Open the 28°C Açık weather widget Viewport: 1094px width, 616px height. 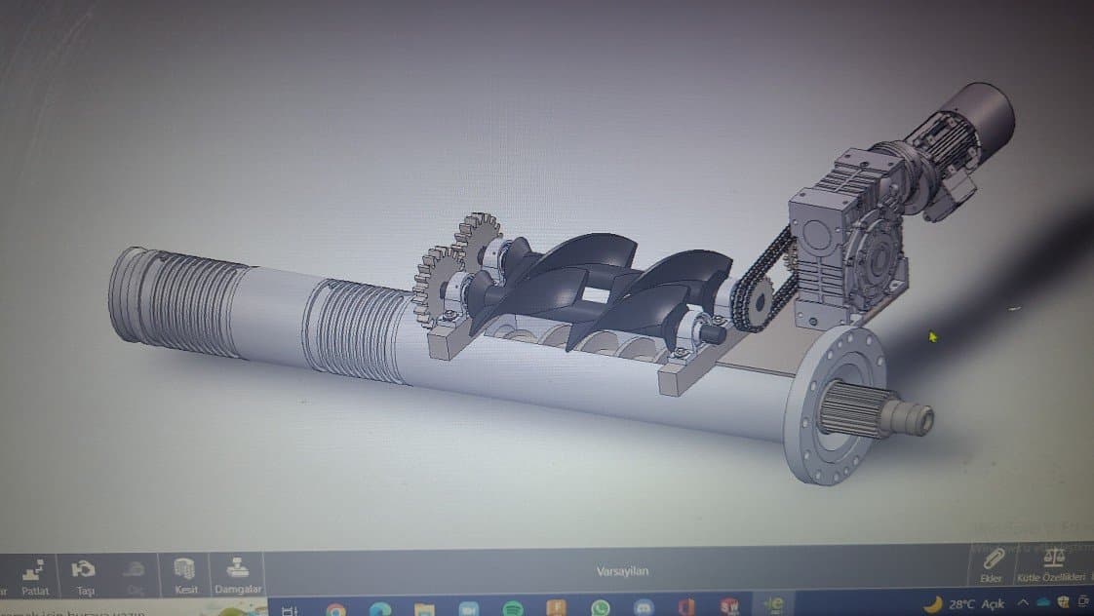point(964,603)
